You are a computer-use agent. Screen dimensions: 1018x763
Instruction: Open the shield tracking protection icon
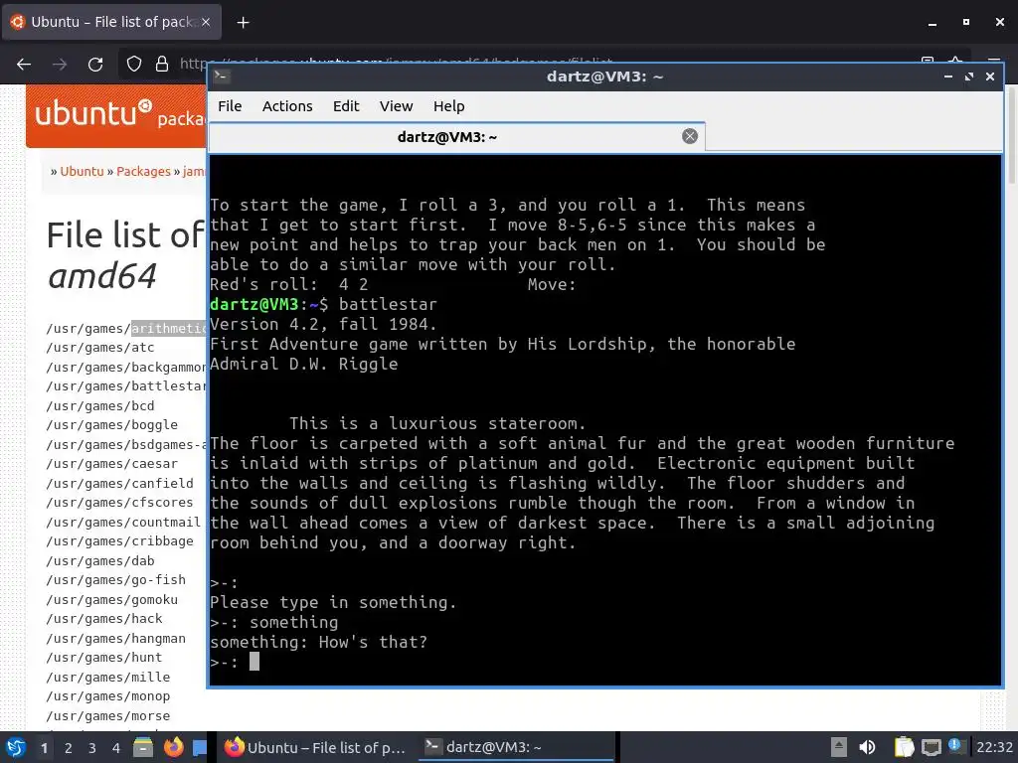tap(134, 64)
